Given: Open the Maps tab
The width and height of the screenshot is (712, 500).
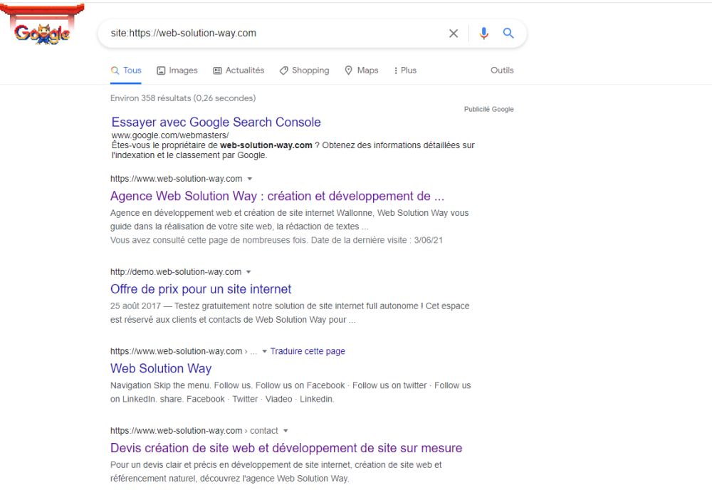Looking at the screenshot, I should coord(362,71).
